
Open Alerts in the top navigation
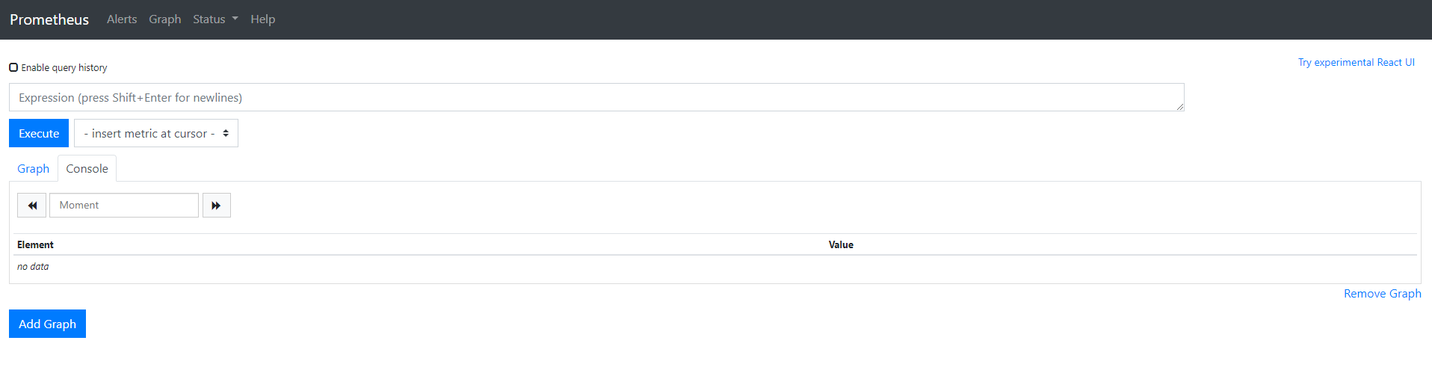[x=122, y=19]
